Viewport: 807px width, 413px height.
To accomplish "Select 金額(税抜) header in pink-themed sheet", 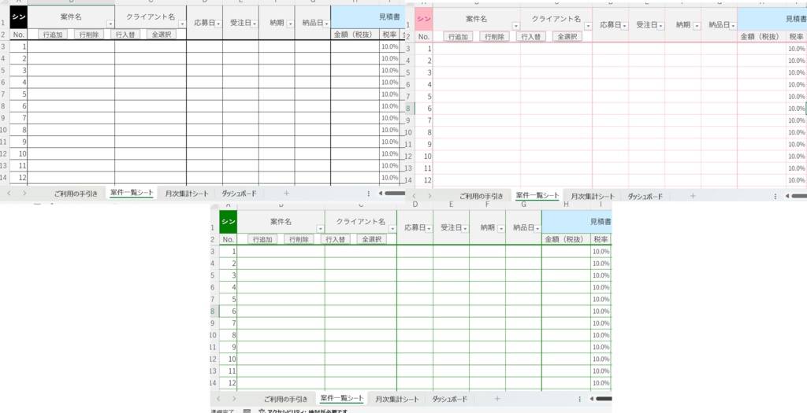I will (761, 36).
